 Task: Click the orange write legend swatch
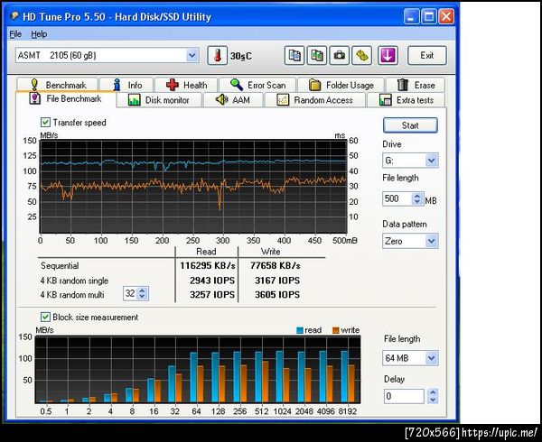coord(336,330)
